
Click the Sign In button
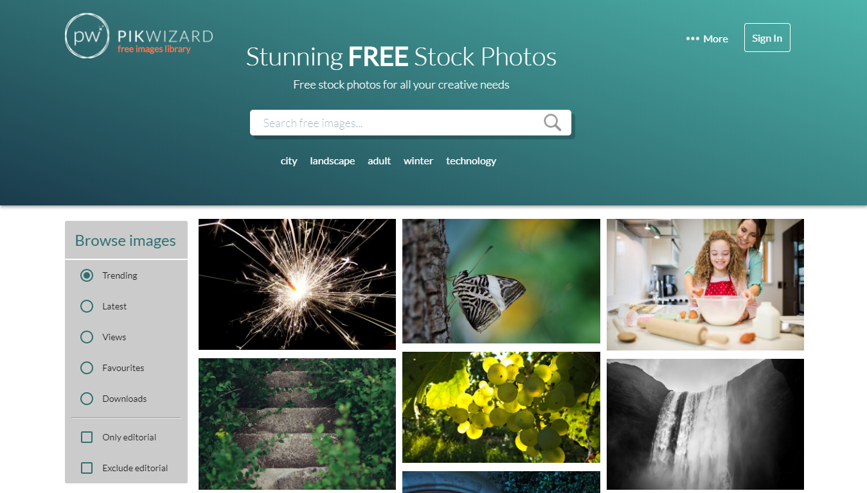click(x=767, y=38)
